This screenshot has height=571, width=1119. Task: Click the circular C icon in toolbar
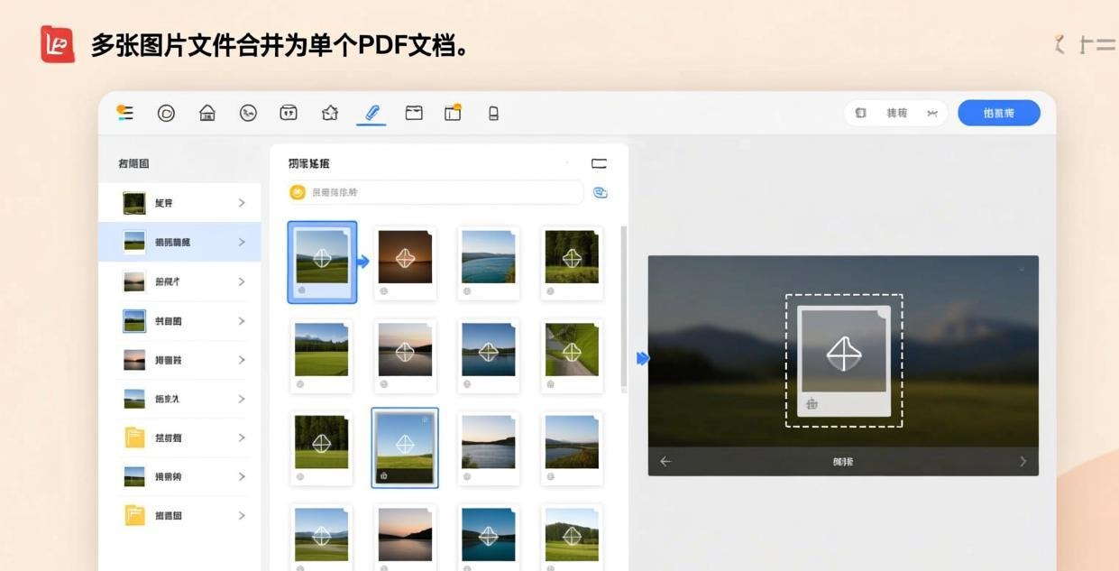click(166, 113)
